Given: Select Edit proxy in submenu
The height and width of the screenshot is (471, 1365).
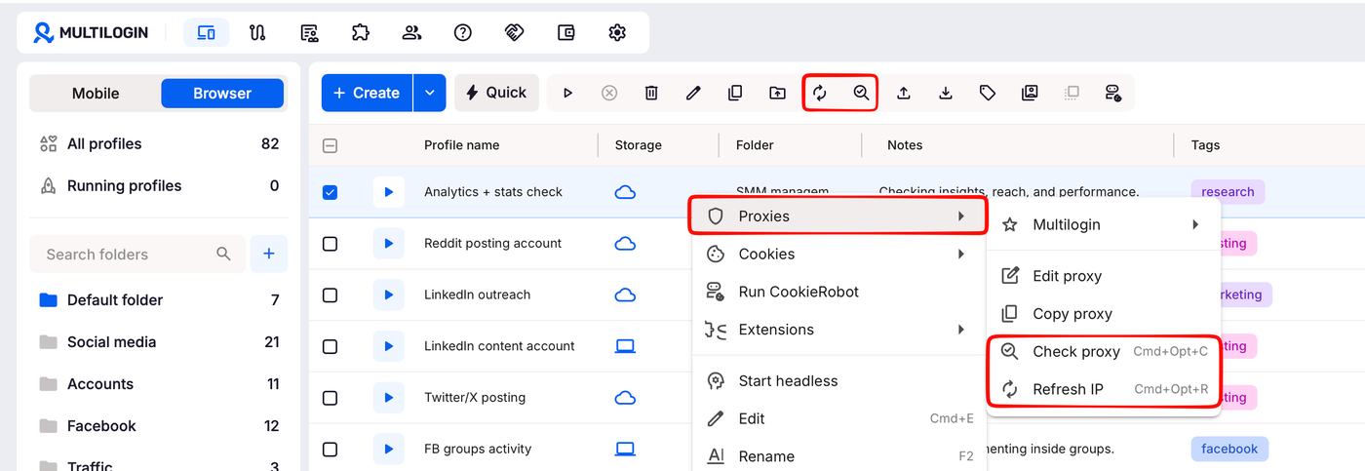Looking at the screenshot, I should (1103, 276).
